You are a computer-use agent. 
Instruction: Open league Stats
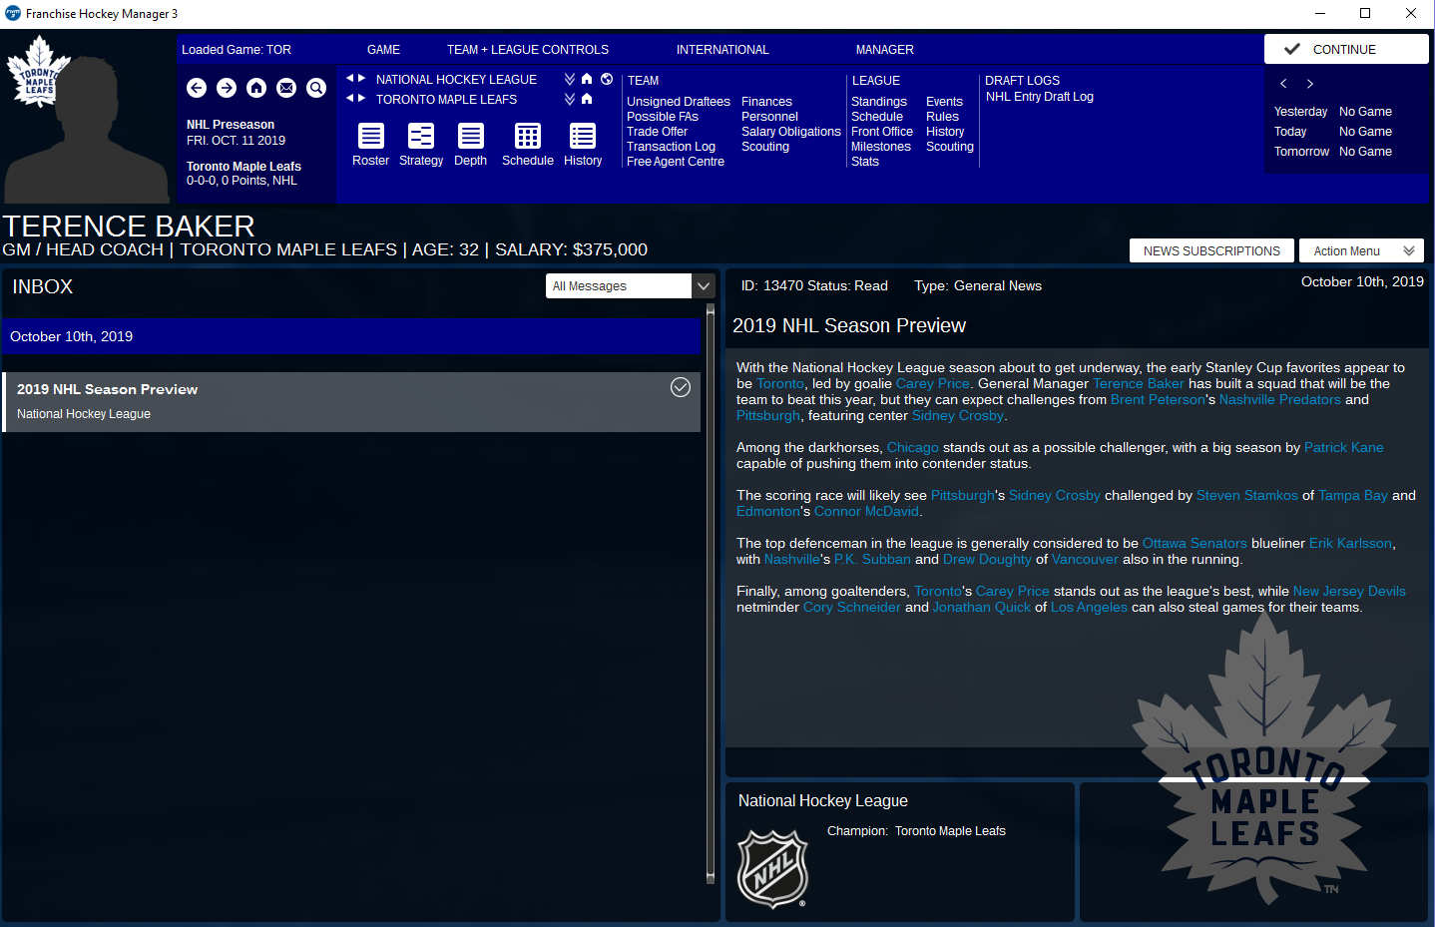click(865, 162)
